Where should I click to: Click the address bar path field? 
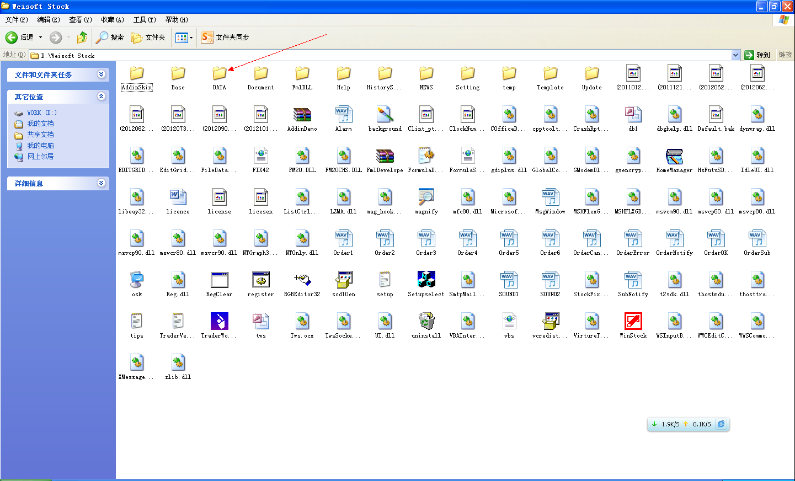click(x=381, y=55)
